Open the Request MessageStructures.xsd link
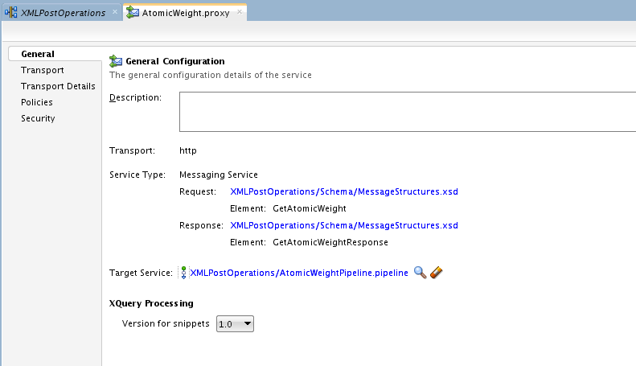Image resolution: width=636 pixels, height=366 pixels. point(344,191)
